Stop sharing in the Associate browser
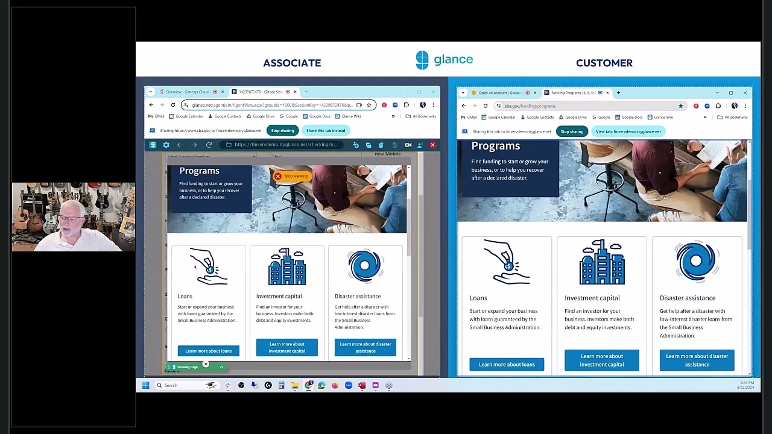Image resolution: width=772 pixels, height=434 pixels. coord(282,130)
